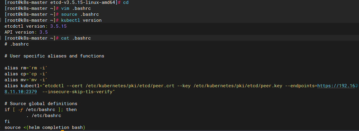Click the 'fi' line
The height and width of the screenshot is (131, 359).
click(7, 121)
